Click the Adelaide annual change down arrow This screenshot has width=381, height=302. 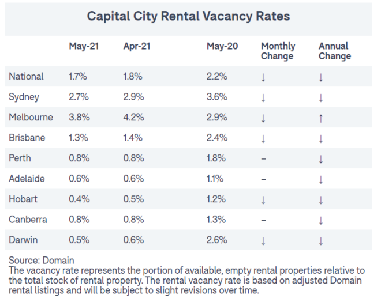pyautogui.click(x=321, y=179)
